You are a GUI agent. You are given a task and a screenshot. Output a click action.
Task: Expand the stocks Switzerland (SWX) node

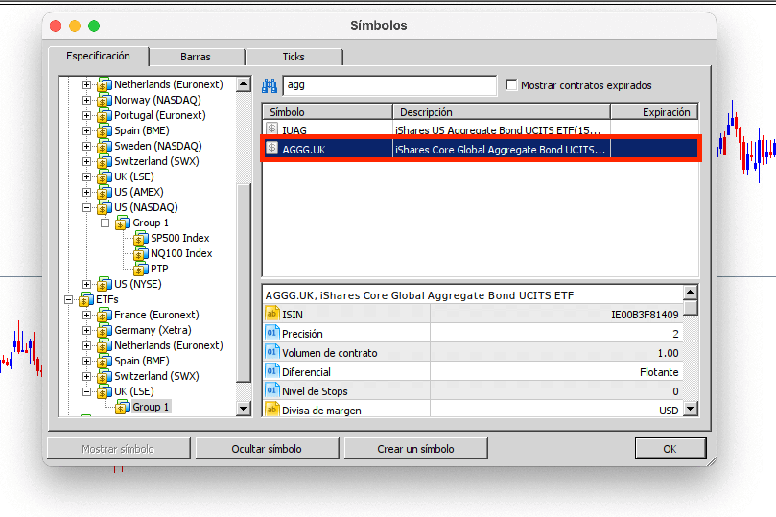coord(87,161)
